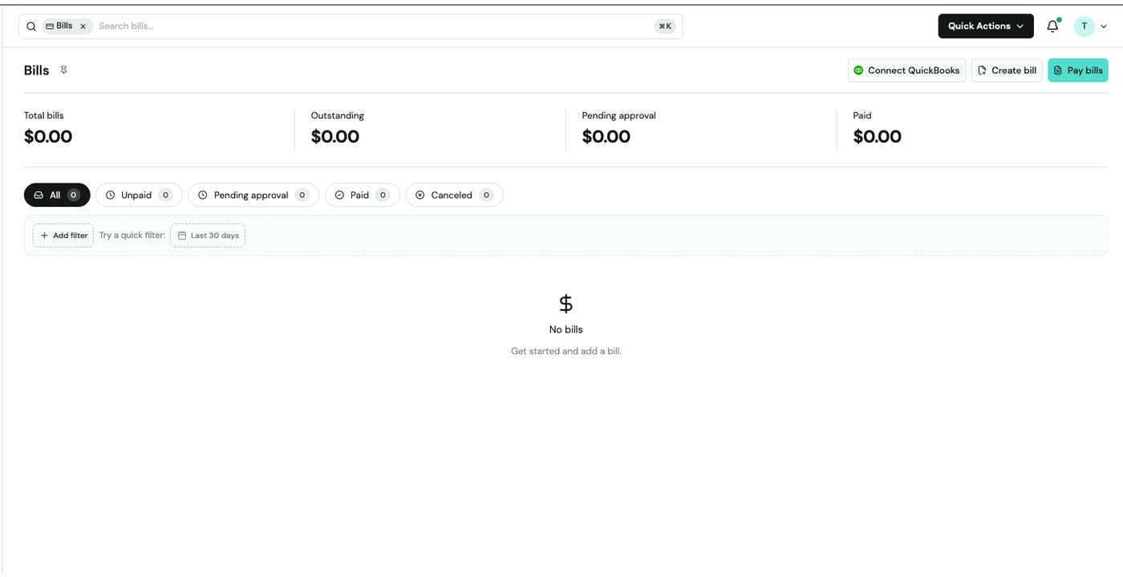
Task: Click Connect QuickBooks button
Action: pyautogui.click(x=906, y=71)
